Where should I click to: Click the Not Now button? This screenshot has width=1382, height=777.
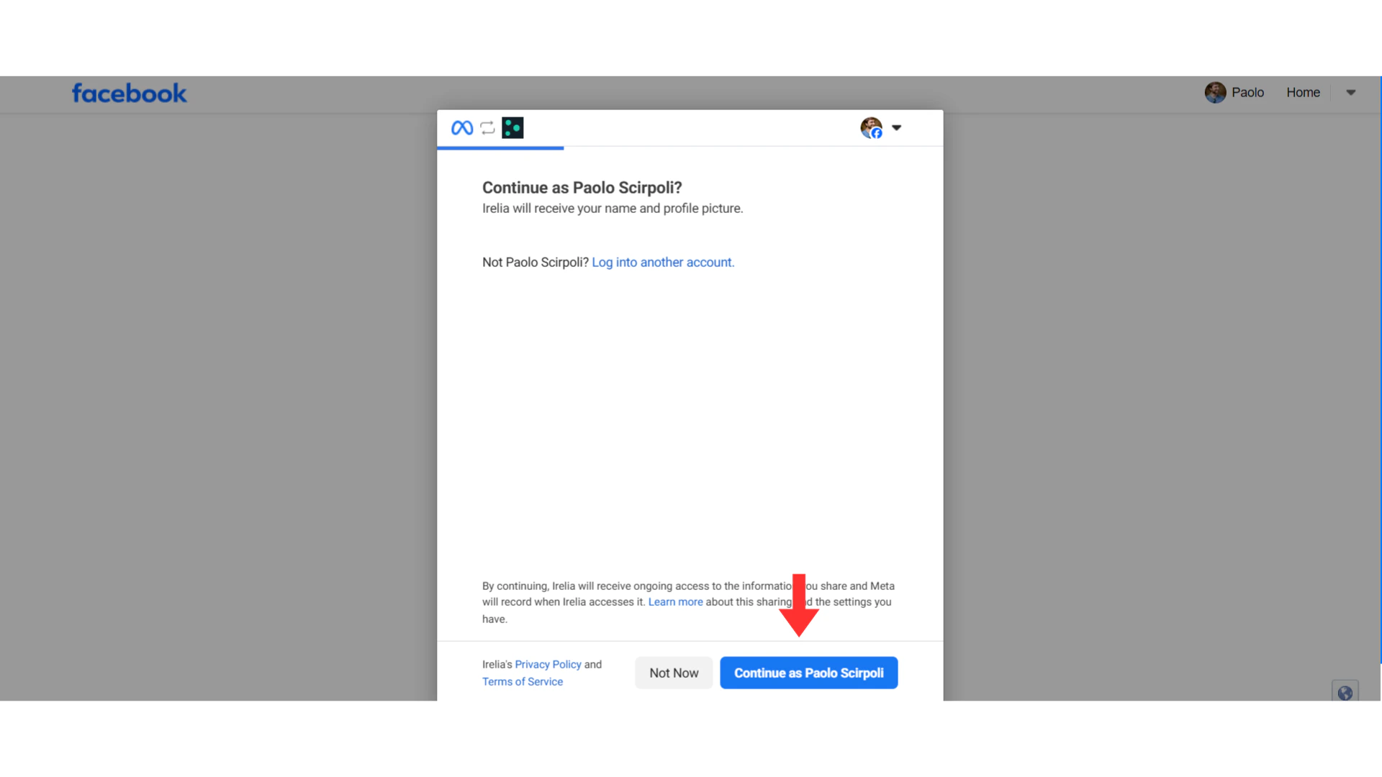click(x=674, y=673)
